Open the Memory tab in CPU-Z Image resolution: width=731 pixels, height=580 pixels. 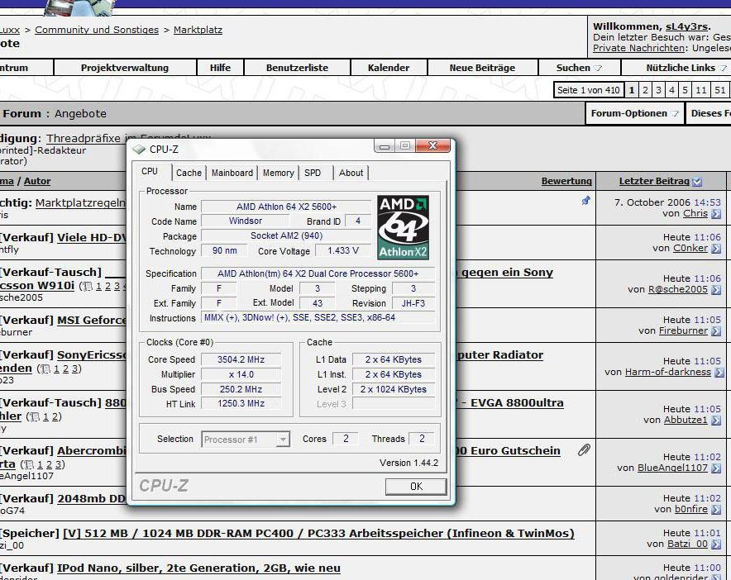pyautogui.click(x=279, y=173)
